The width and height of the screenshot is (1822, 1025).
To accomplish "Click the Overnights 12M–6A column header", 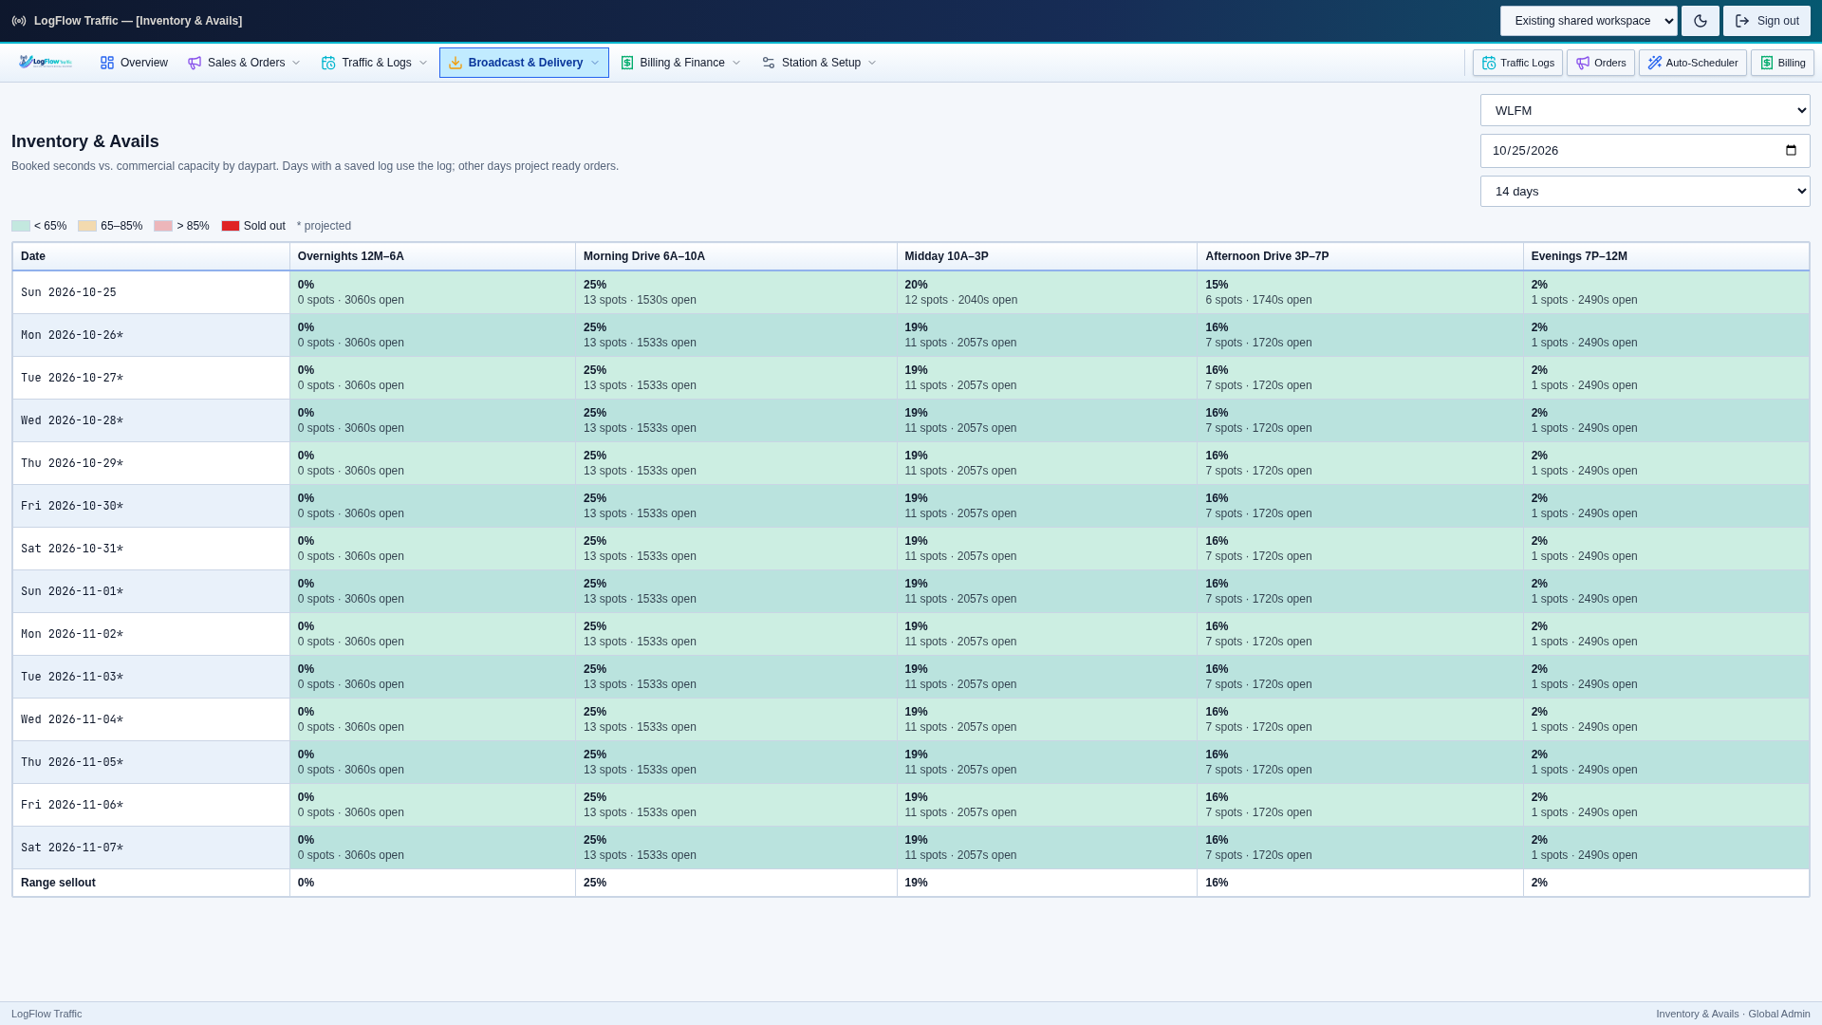I will coord(433,256).
